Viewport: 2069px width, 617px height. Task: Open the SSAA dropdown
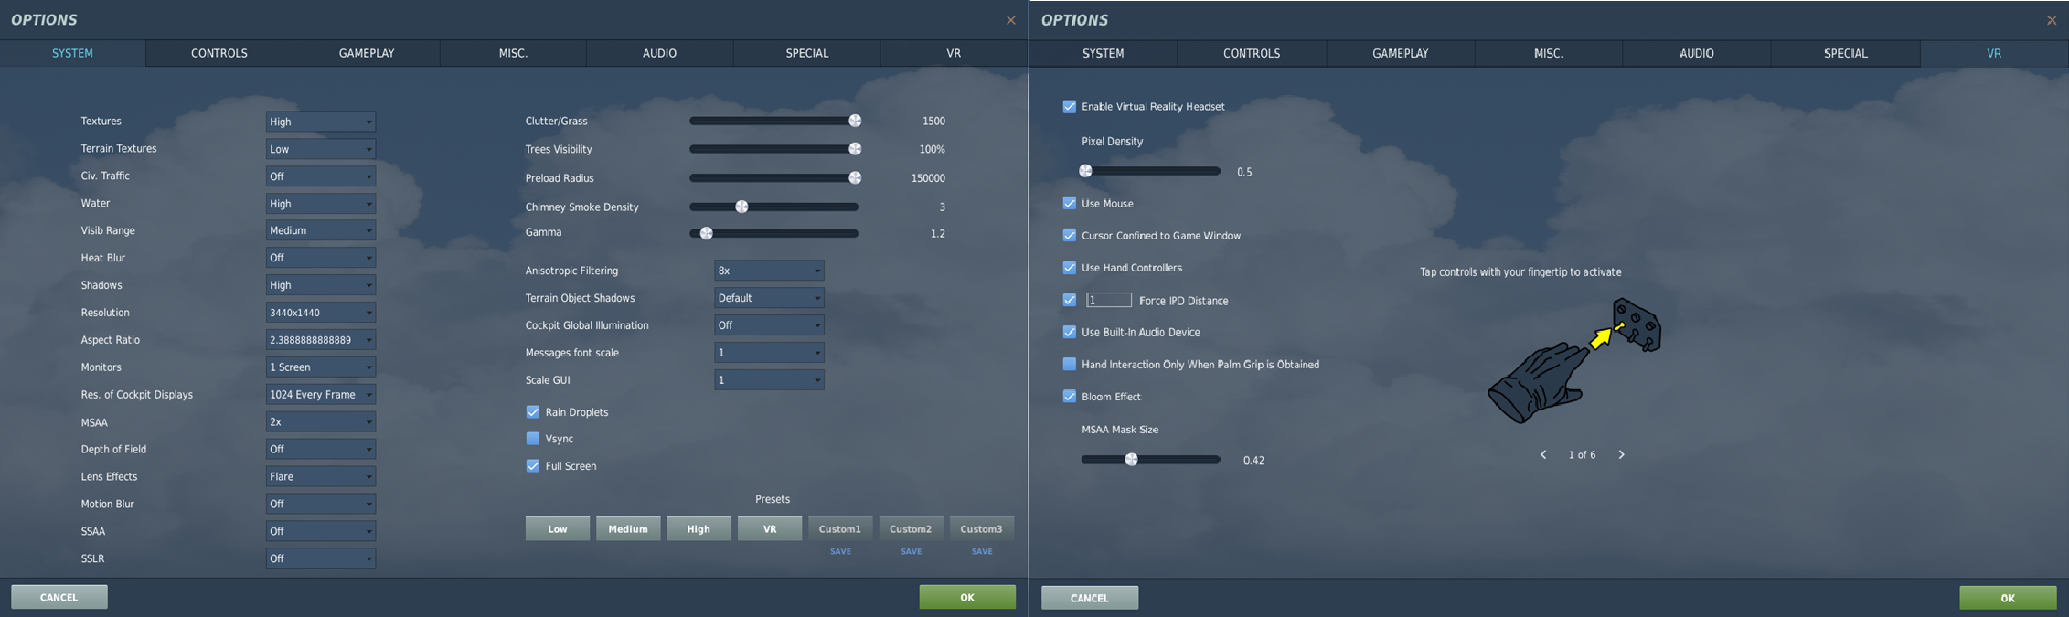tap(321, 531)
